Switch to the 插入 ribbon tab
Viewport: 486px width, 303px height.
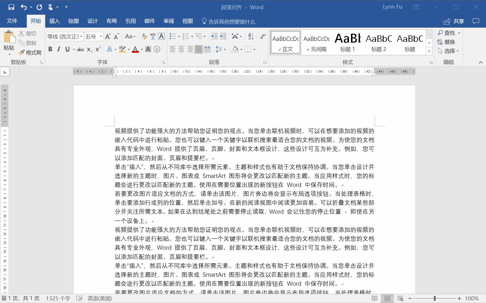click(x=54, y=21)
